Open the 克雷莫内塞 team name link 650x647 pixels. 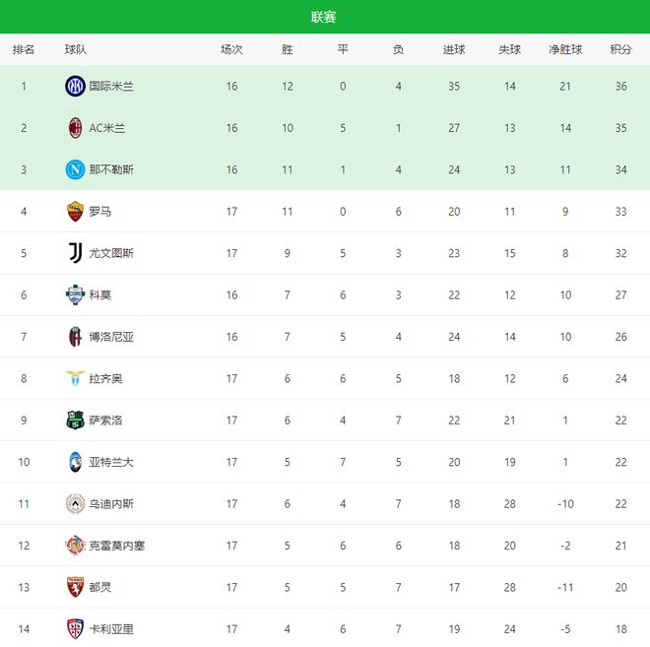coord(116,546)
